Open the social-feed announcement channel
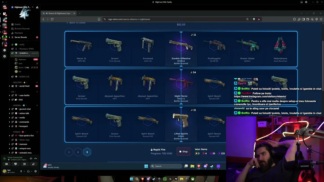324x182 pixels. click(x=24, y=86)
